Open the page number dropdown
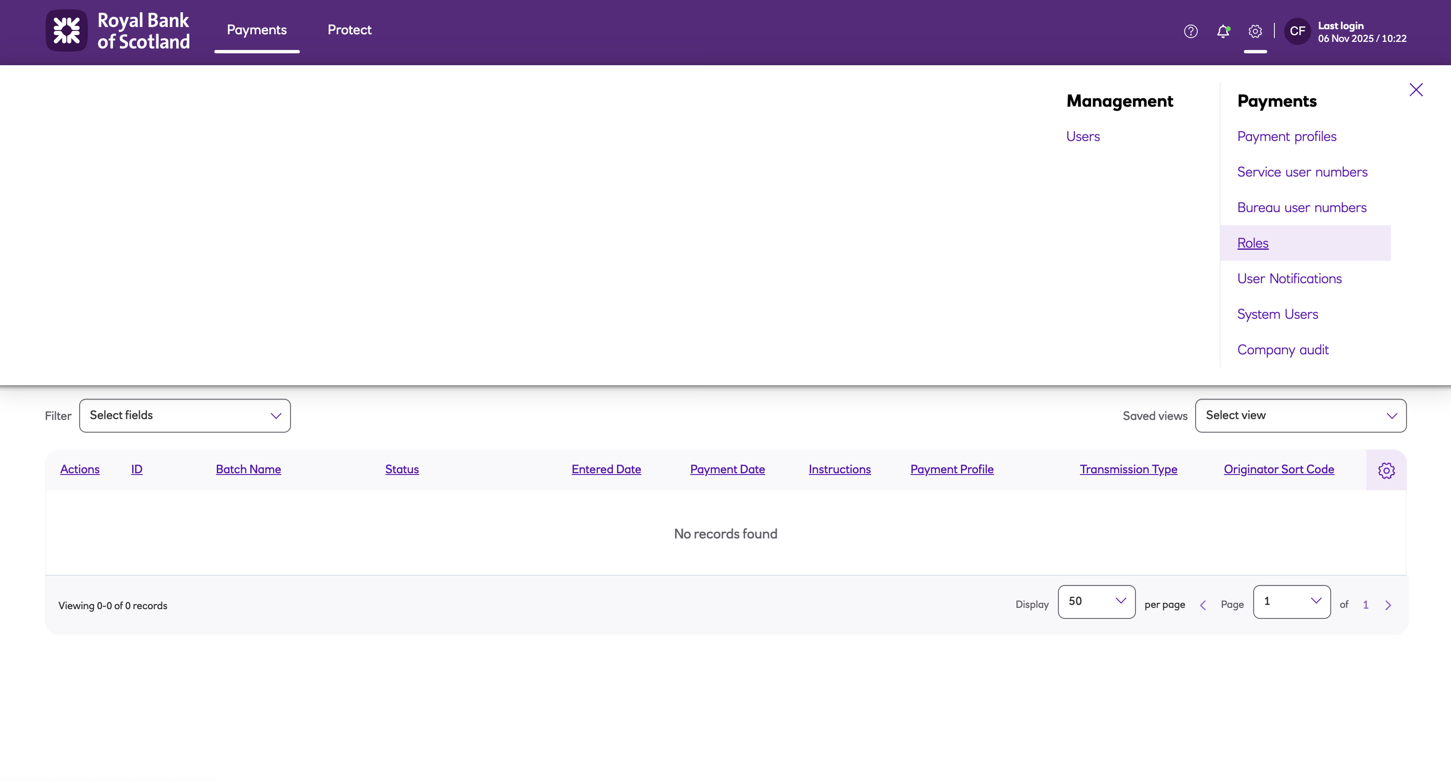1451x781 pixels. click(x=1291, y=602)
